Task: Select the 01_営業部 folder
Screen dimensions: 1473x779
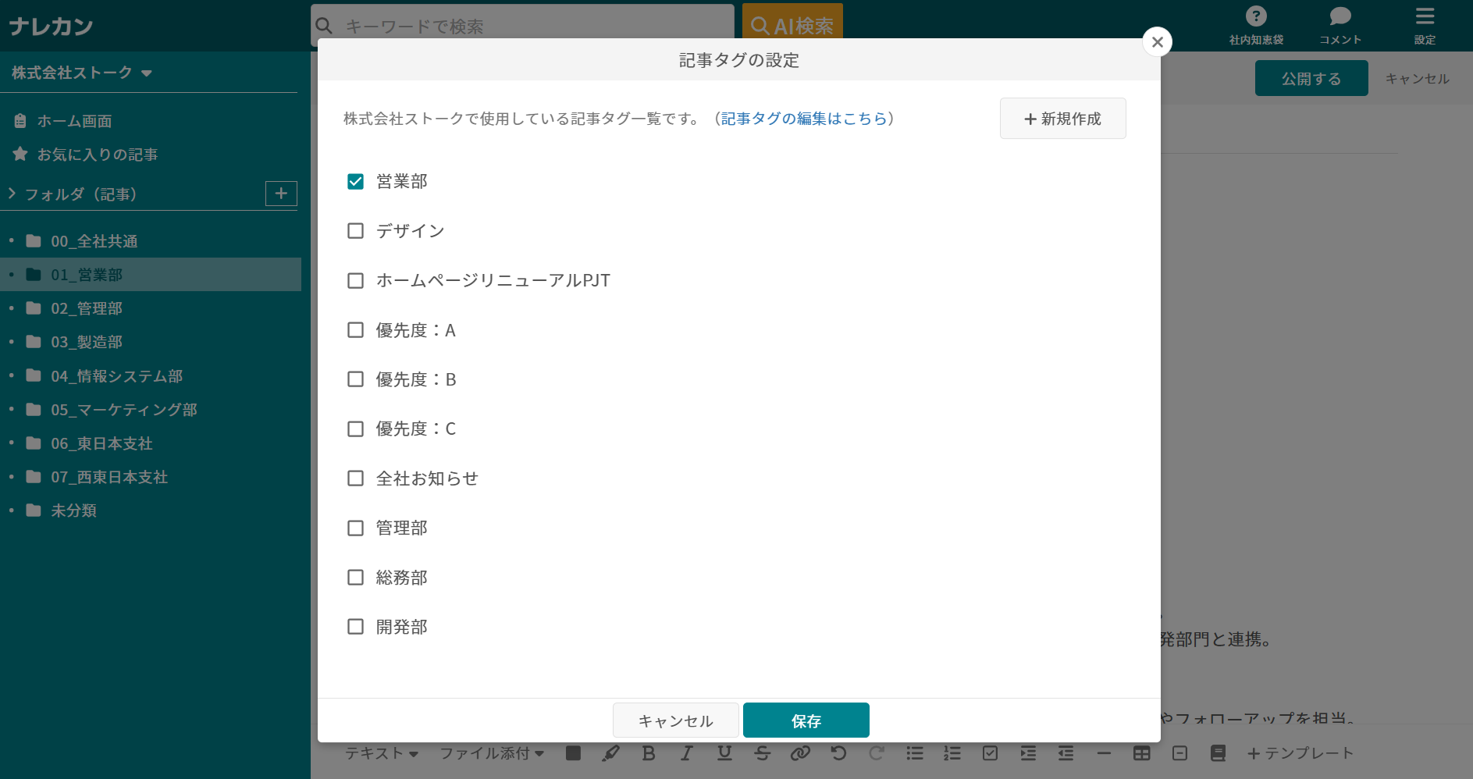Action: pos(86,275)
